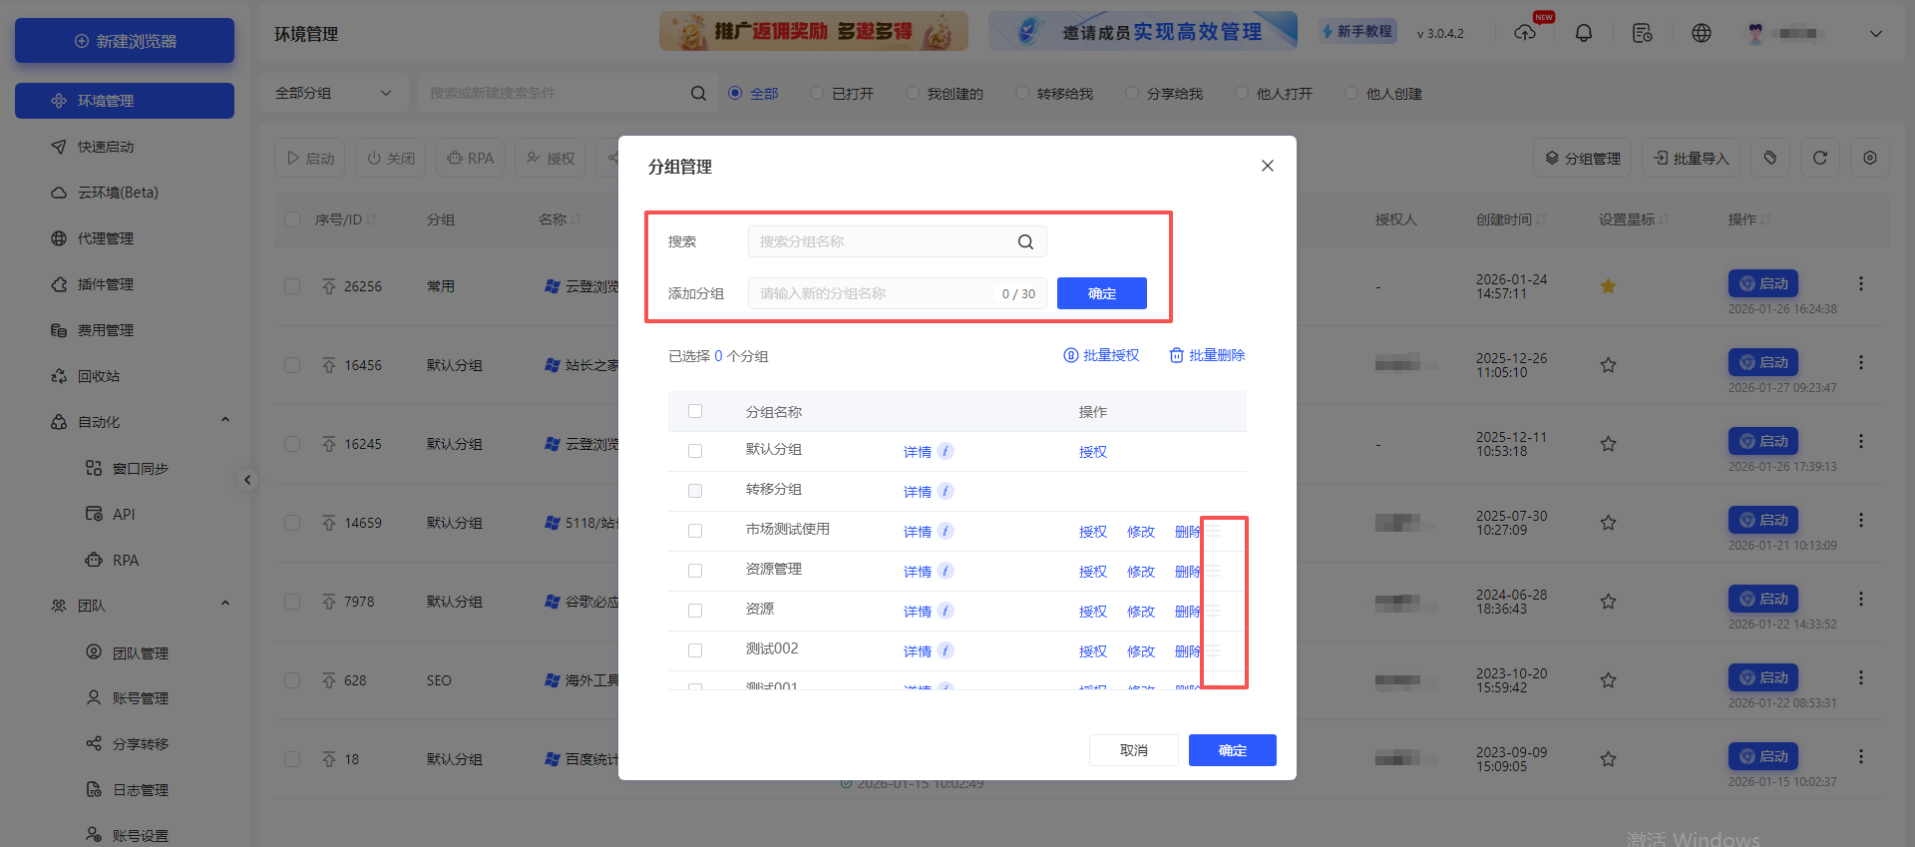Collapse the sidebar with the arrow handle
Image resolution: width=1915 pixels, height=847 pixels.
pyautogui.click(x=247, y=480)
